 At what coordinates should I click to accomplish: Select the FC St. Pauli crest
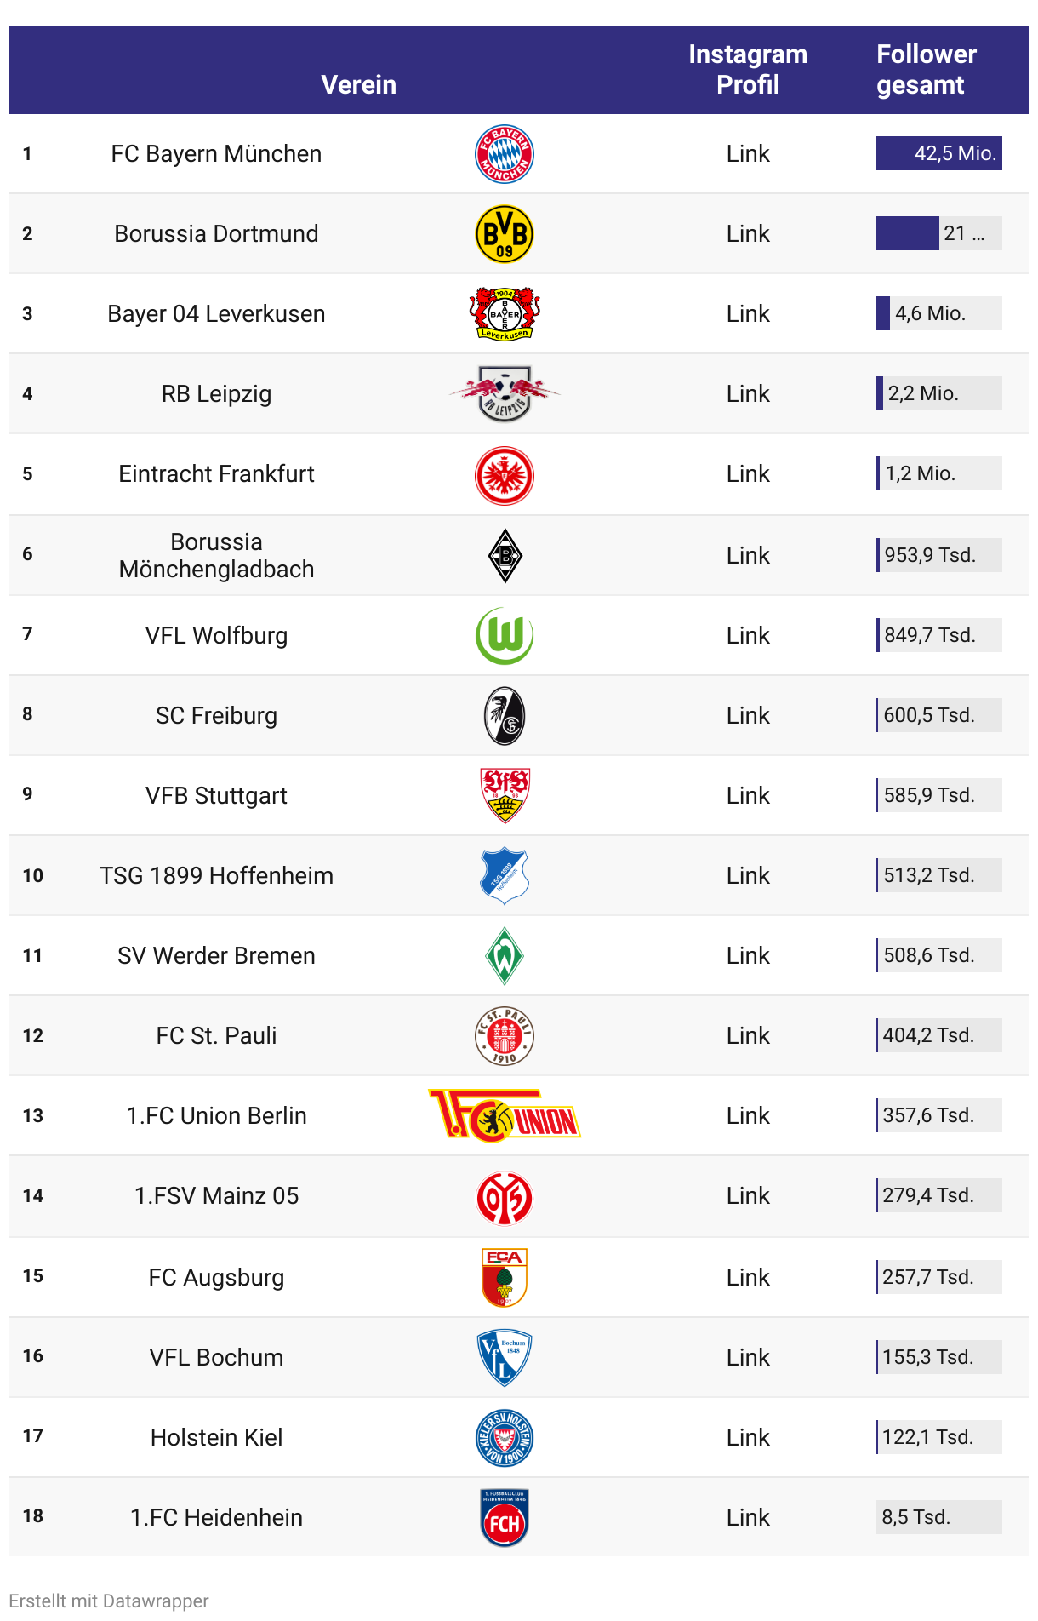[x=505, y=1036]
